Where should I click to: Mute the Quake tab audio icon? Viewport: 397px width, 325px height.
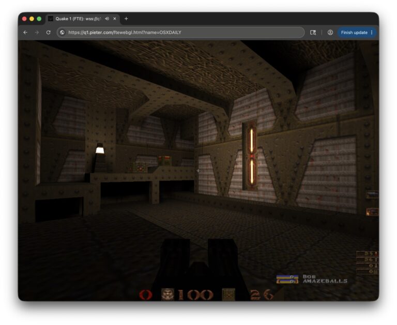[x=107, y=19]
